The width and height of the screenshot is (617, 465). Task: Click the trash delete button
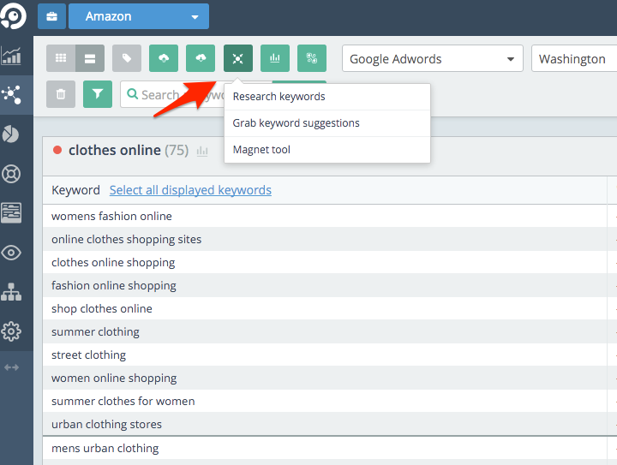pyautogui.click(x=61, y=94)
